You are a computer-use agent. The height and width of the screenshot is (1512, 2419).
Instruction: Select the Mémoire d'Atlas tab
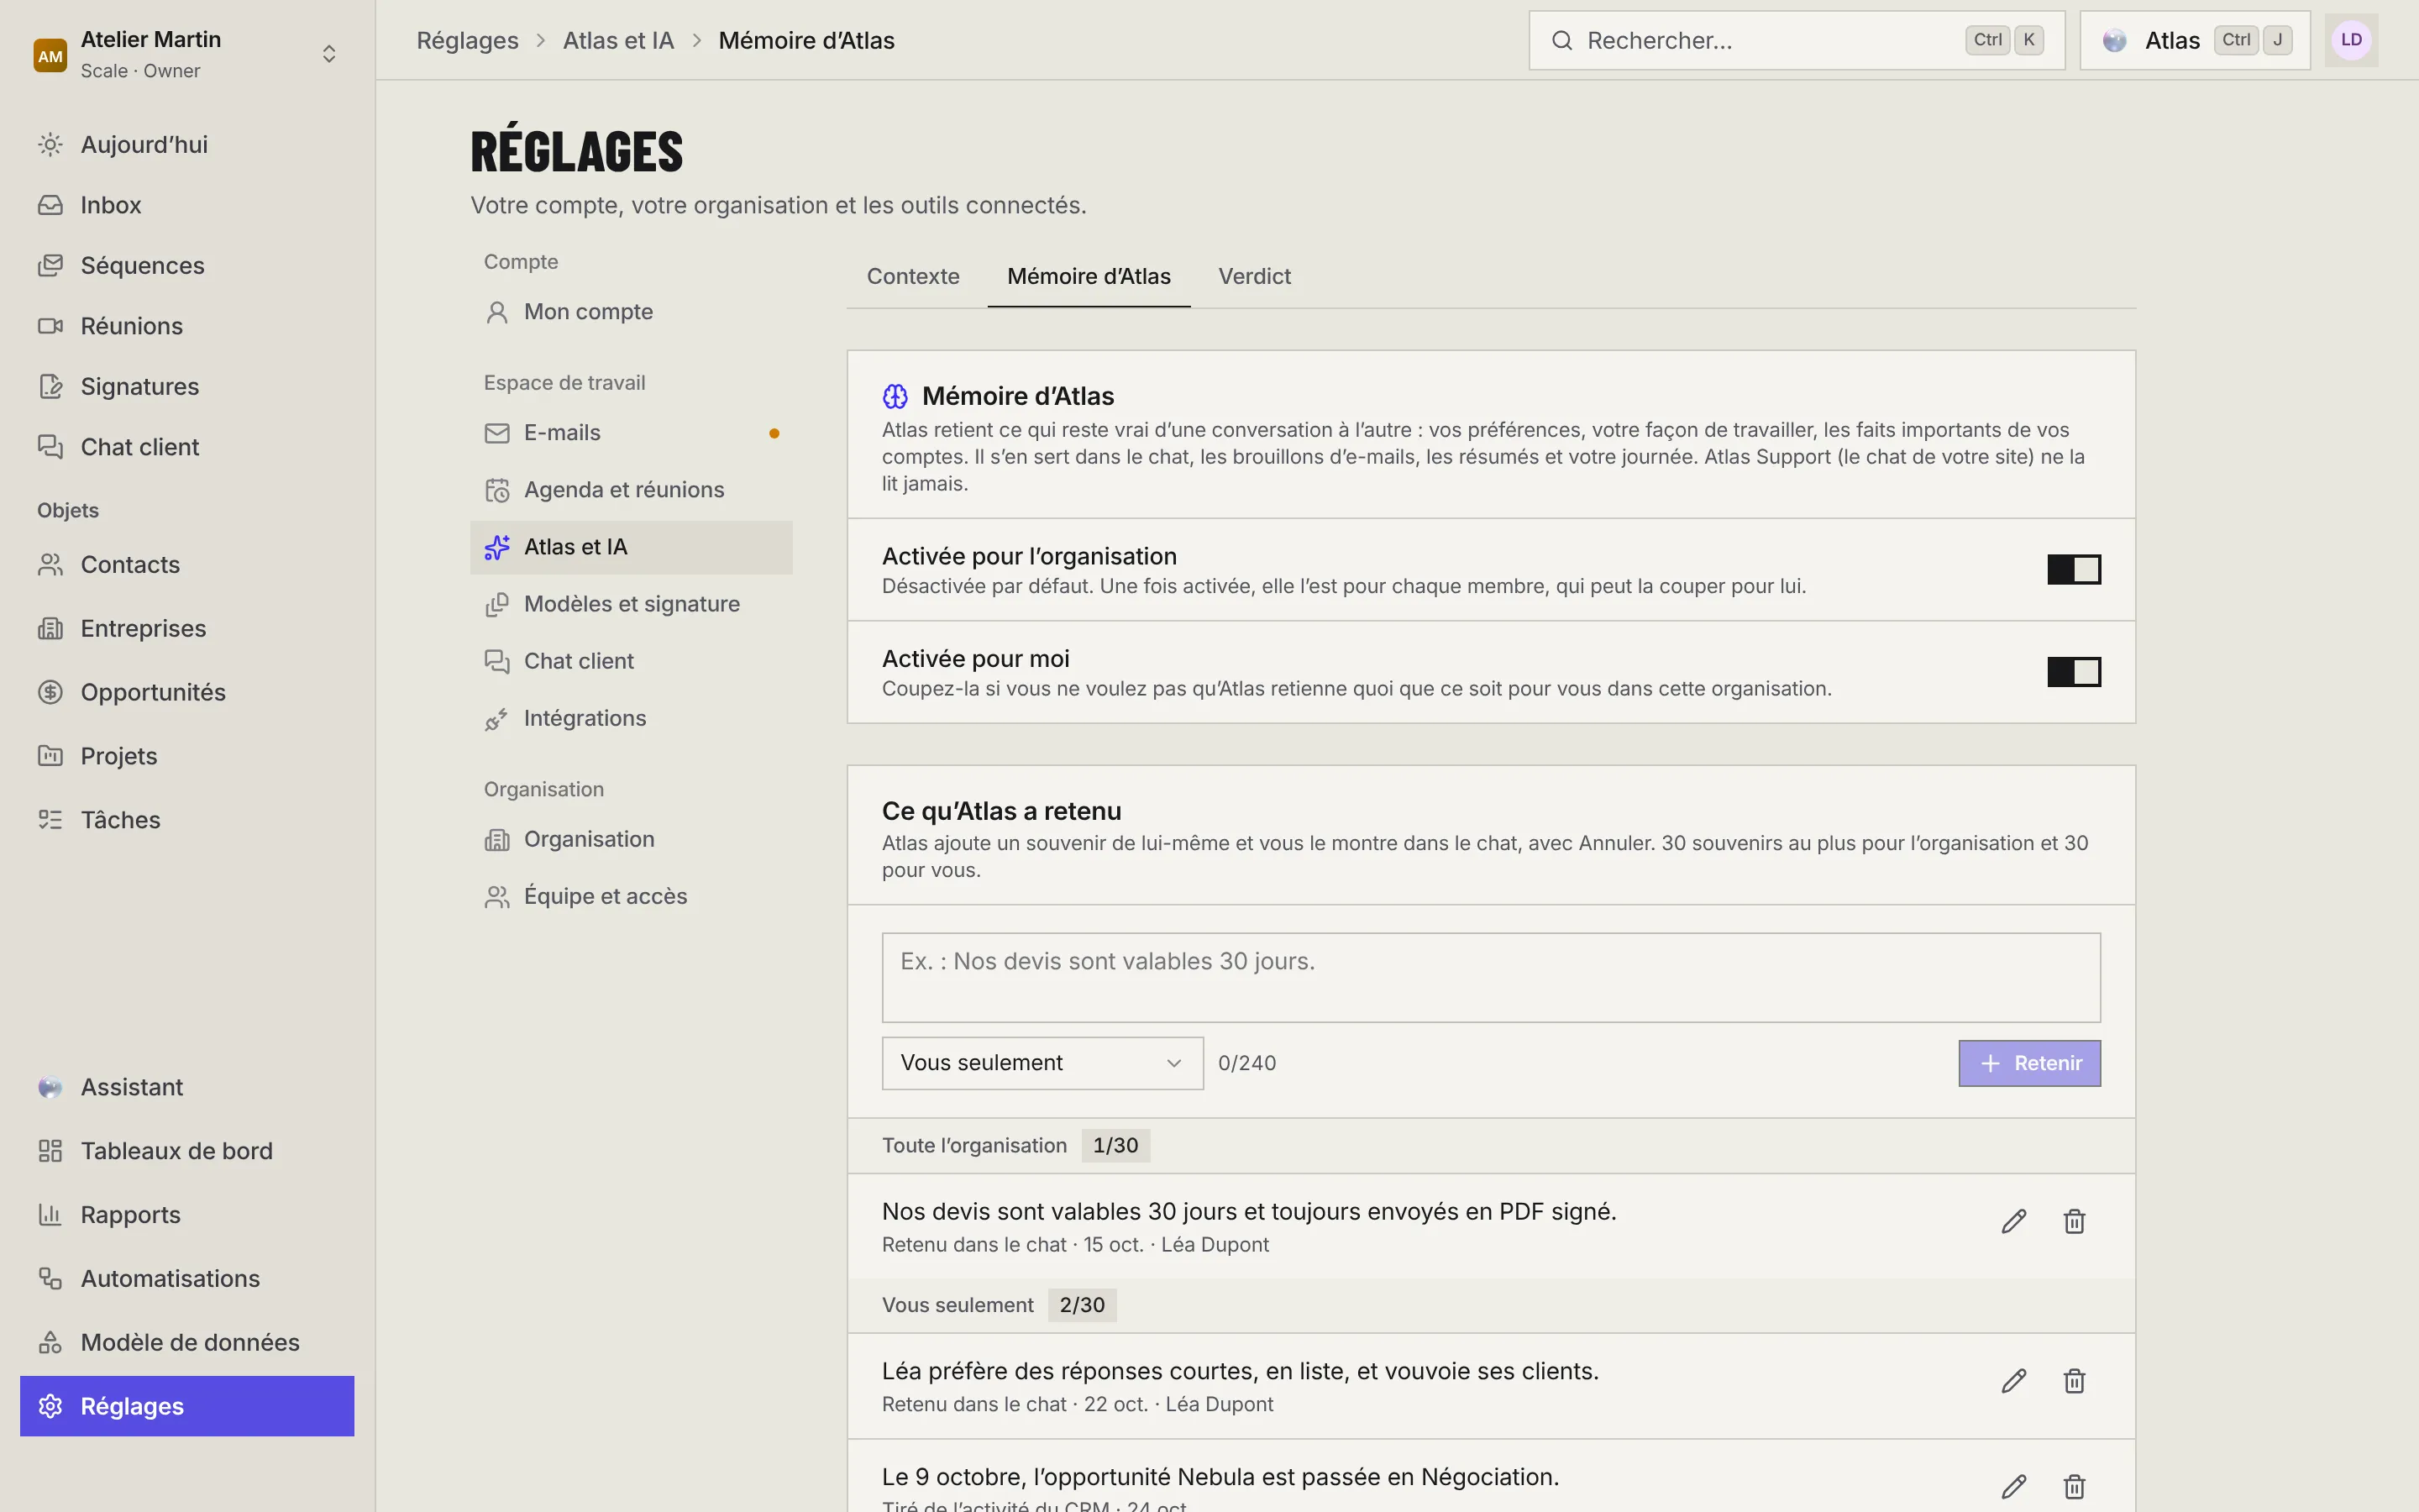(1089, 276)
